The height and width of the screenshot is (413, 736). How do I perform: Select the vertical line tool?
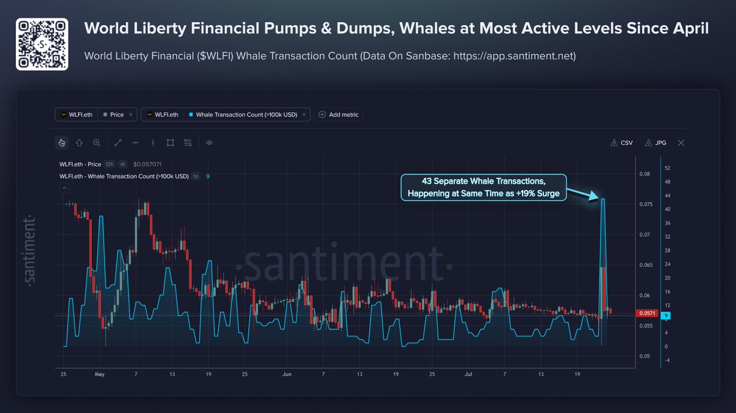click(x=153, y=142)
